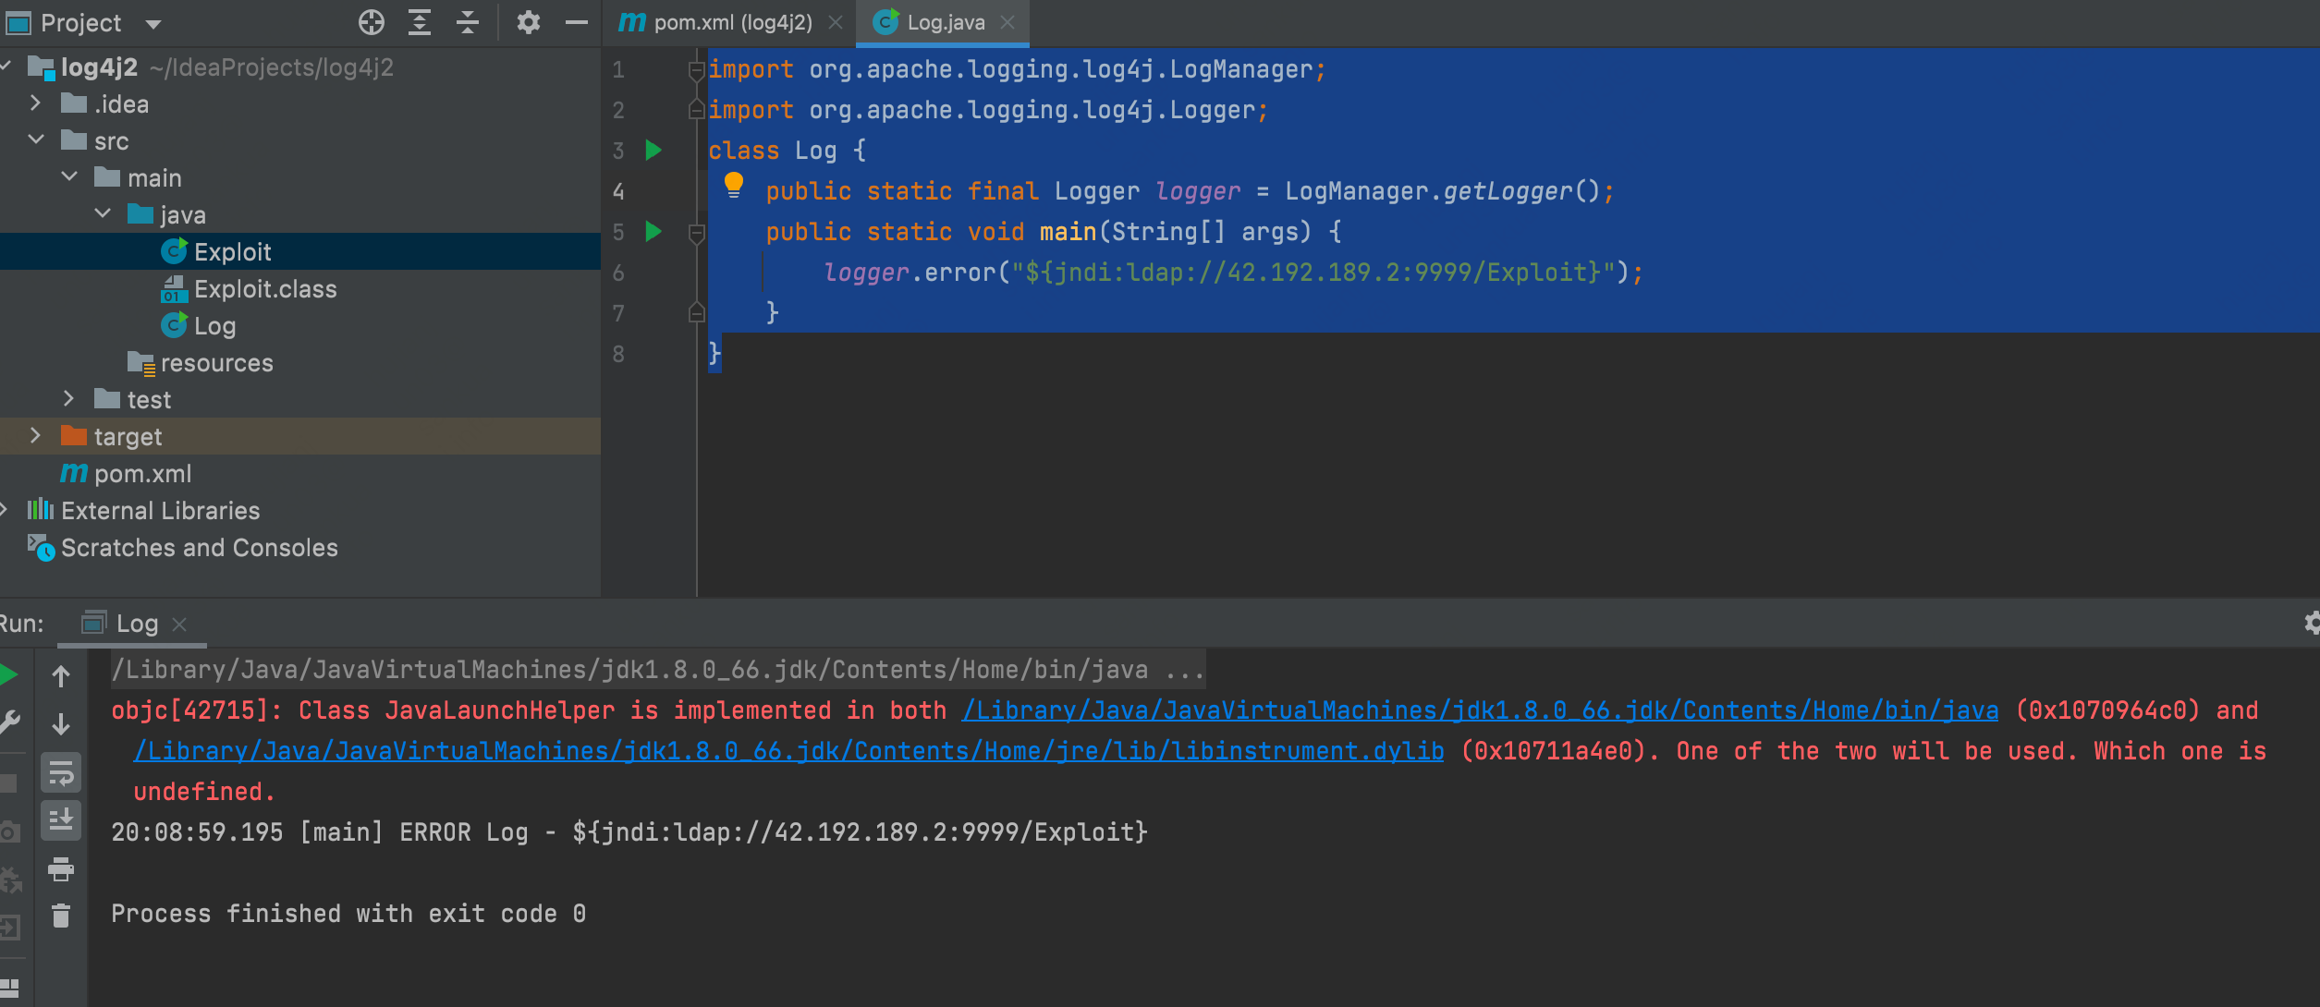
Task: Clear console output with trash icon
Action: pyautogui.click(x=61, y=916)
